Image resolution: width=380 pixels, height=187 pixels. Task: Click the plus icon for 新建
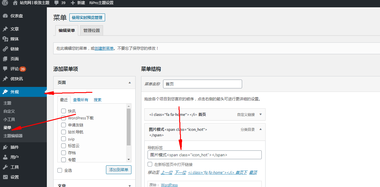(73, 3)
